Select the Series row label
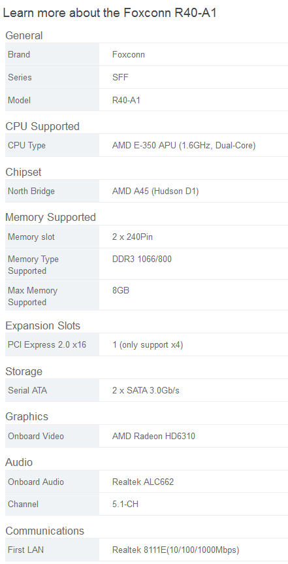Screen dimensions: 288x564 point(20,77)
